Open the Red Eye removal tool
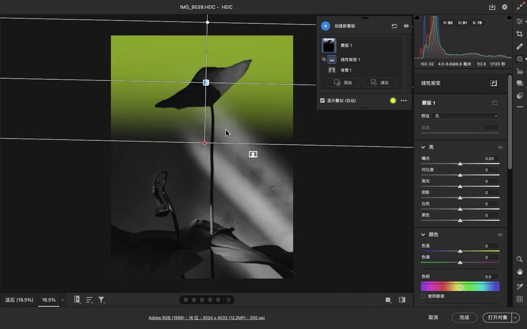 coord(520,72)
